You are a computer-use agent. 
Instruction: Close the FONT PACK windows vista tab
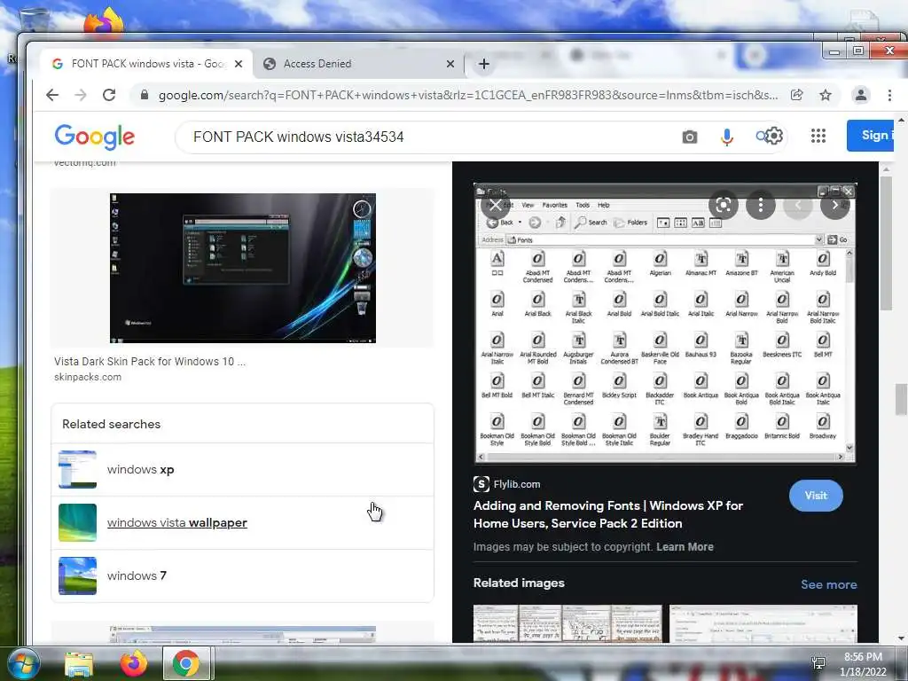(238, 64)
